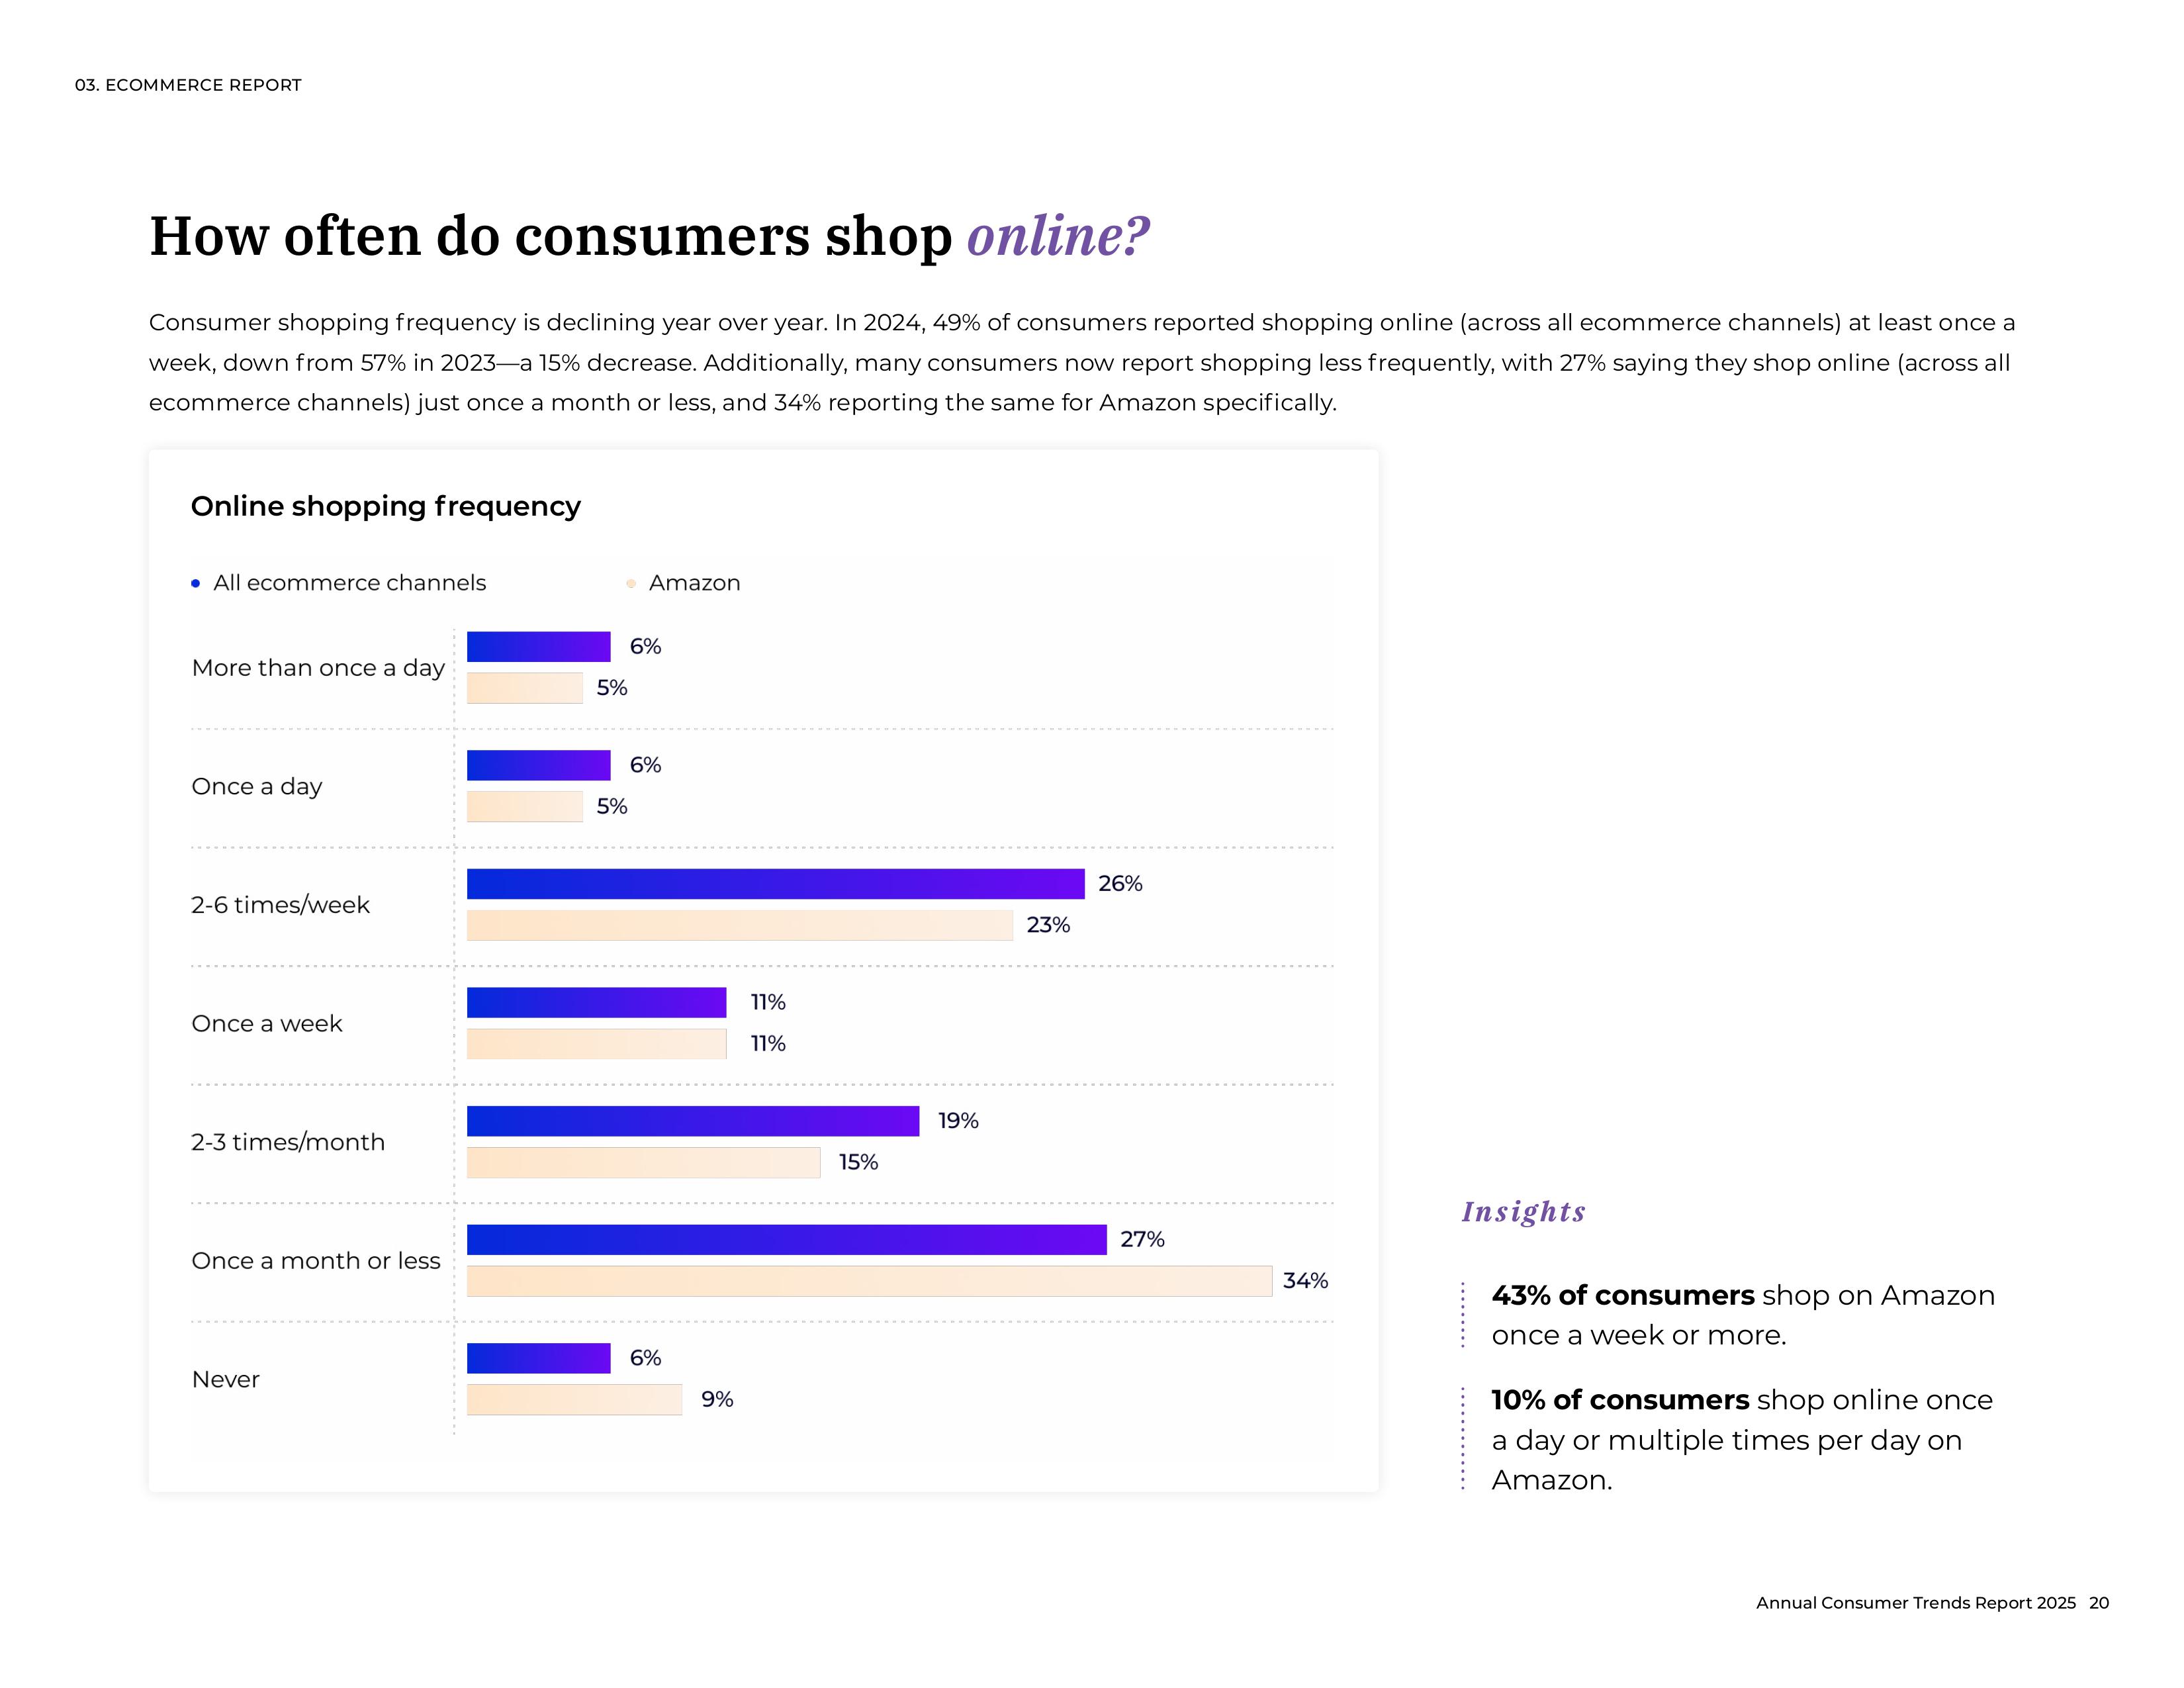This screenshot has width=2184, height=1688.
Task: Click the page number 20 in footer
Action: (2099, 1603)
